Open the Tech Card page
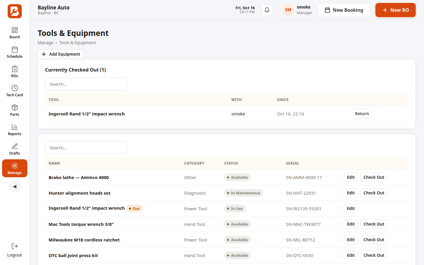The image size is (424, 265). pyautogui.click(x=15, y=91)
